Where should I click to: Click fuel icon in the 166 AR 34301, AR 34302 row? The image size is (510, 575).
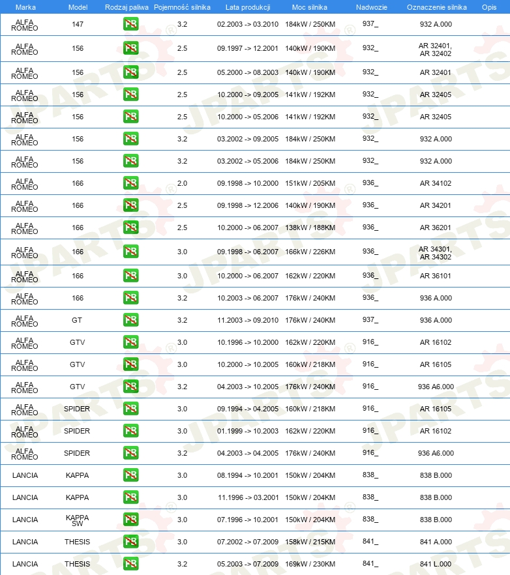coord(131,252)
